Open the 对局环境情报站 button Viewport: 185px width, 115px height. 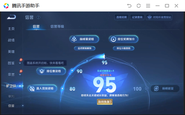point(159,17)
